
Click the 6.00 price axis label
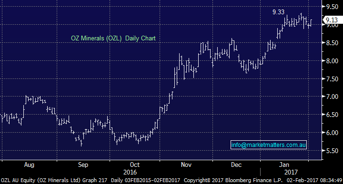pyautogui.click(x=332, y=133)
